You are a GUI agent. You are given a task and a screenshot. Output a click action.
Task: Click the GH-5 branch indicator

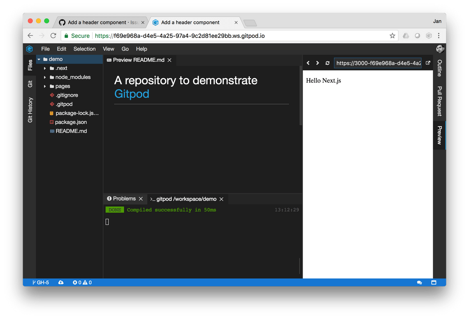pyautogui.click(x=41, y=282)
